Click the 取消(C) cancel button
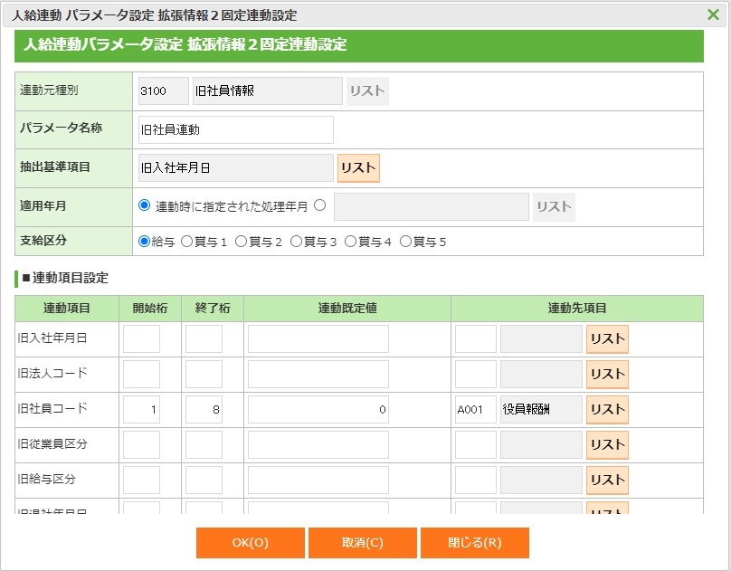The height and width of the screenshot is (571, 731). (x=362, y=543)
